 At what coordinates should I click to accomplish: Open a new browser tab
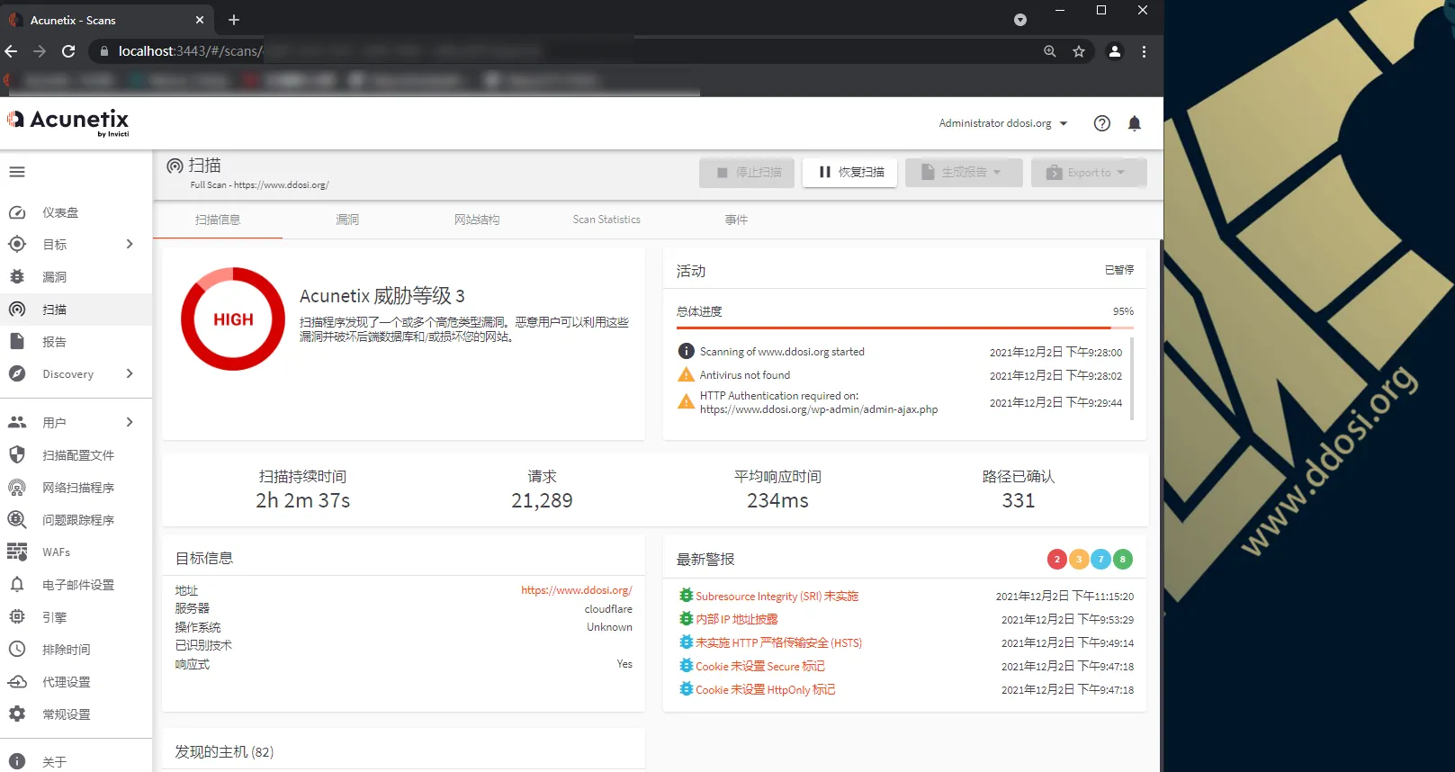point(234,20)
